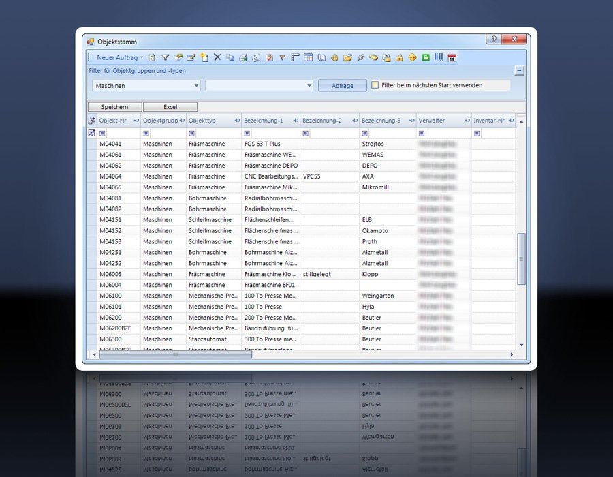Click the open book toolbar icon

[x=321, y=57]
